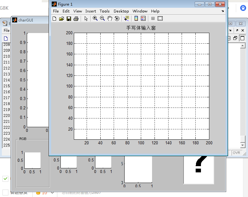
Task: Click scroll down arrow in editor scrollbar
Action: pyautogui.click(x=243, y=145)
